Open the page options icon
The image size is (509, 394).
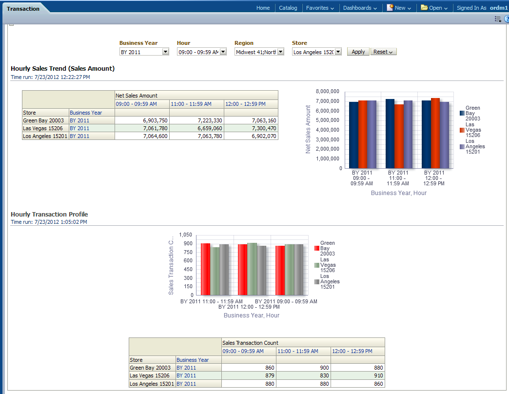(x=498, y=19)
